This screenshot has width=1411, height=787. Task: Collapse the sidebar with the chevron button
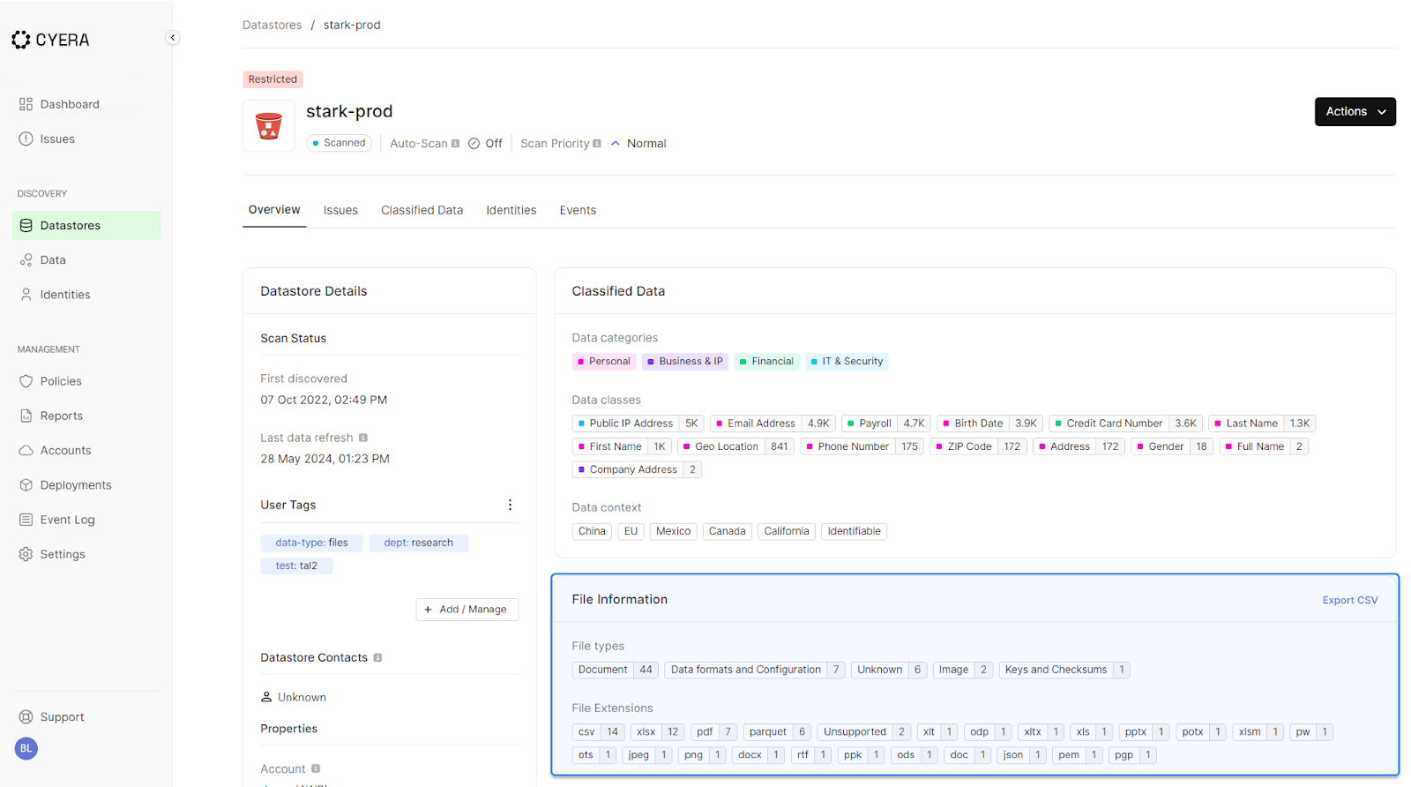tap(172, 38)
